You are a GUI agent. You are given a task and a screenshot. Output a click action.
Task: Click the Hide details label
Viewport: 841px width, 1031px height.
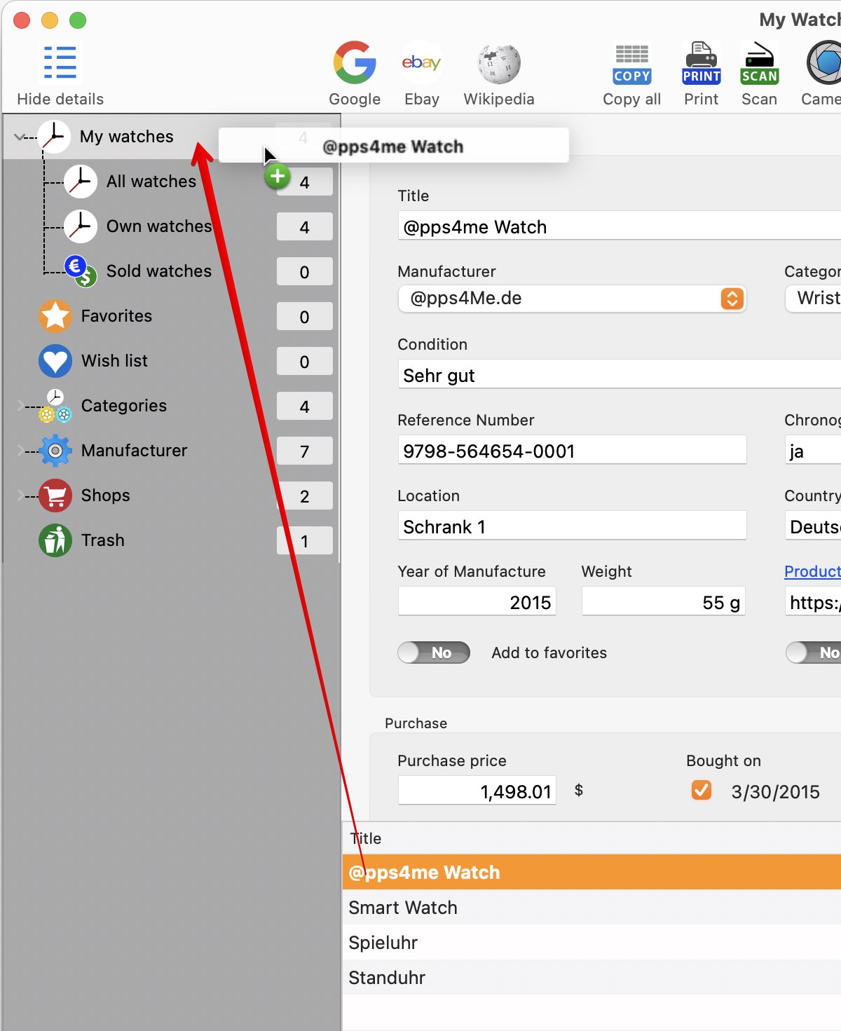pos(60,99)
